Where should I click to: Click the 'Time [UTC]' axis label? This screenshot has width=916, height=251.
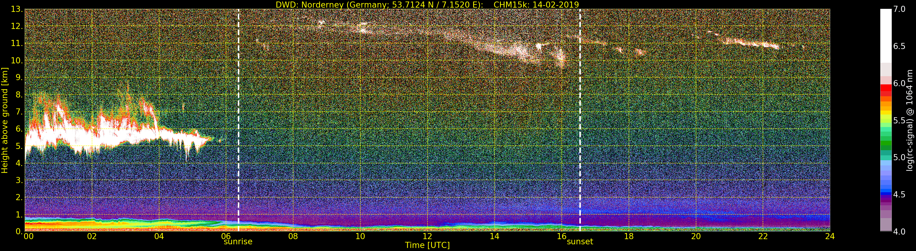[427, 245]
